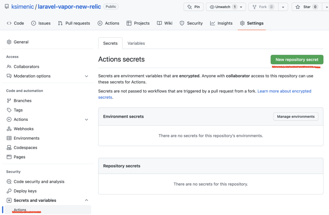This screenshot has height=215, width=329.
Task: Click the browser icon beside Pages
Action: [9, 157]
